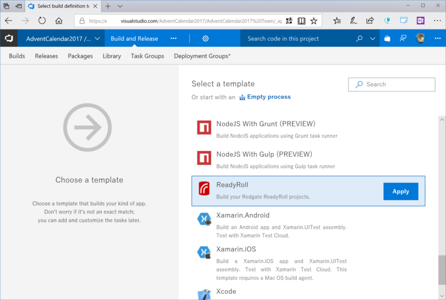Open the OneNote extension icon
The image size is (446, 300).
pos(421,21)
